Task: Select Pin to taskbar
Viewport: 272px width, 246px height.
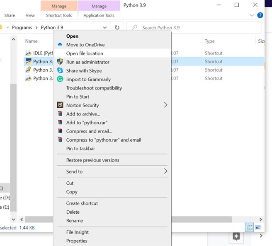Action: [80, 149]
